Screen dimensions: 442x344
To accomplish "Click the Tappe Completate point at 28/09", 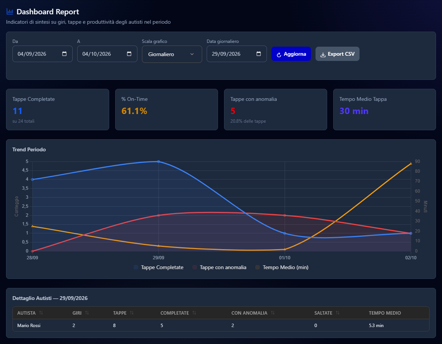I will pyautogui.click(x=32, y=180).
